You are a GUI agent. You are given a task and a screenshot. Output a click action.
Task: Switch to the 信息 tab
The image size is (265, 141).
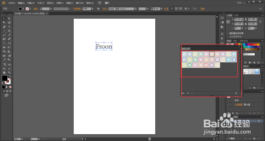[236, 15]
